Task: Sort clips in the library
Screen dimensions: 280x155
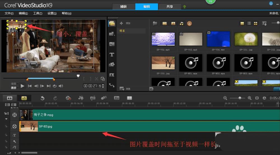Action: [x=264, y=24]
